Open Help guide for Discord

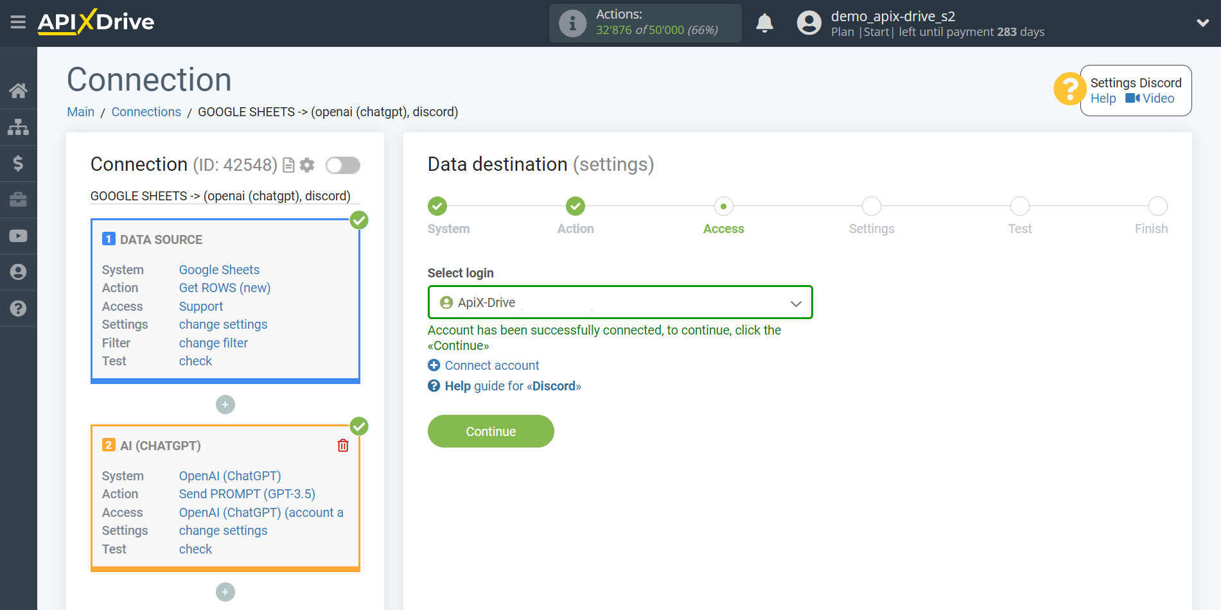coord(505,386)
